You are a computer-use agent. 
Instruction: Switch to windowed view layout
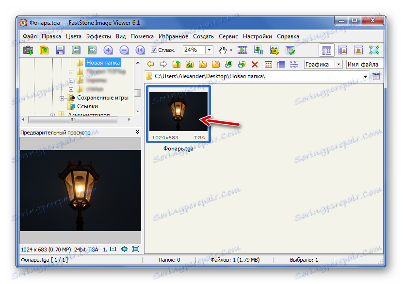click(x=342, y=50)
